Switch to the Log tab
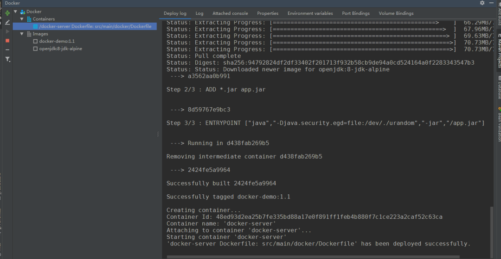The image size is (501, 259). coord(199,13)
